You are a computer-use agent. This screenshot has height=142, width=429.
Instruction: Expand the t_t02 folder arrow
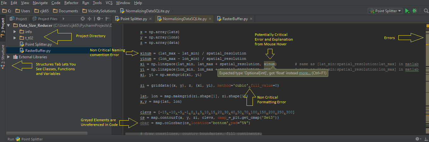click(15, 38)
